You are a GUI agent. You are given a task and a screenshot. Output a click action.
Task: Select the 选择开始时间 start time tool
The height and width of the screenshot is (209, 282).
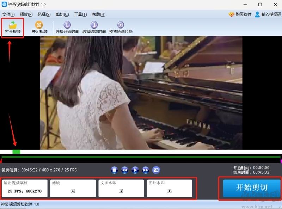coord(67,25)
